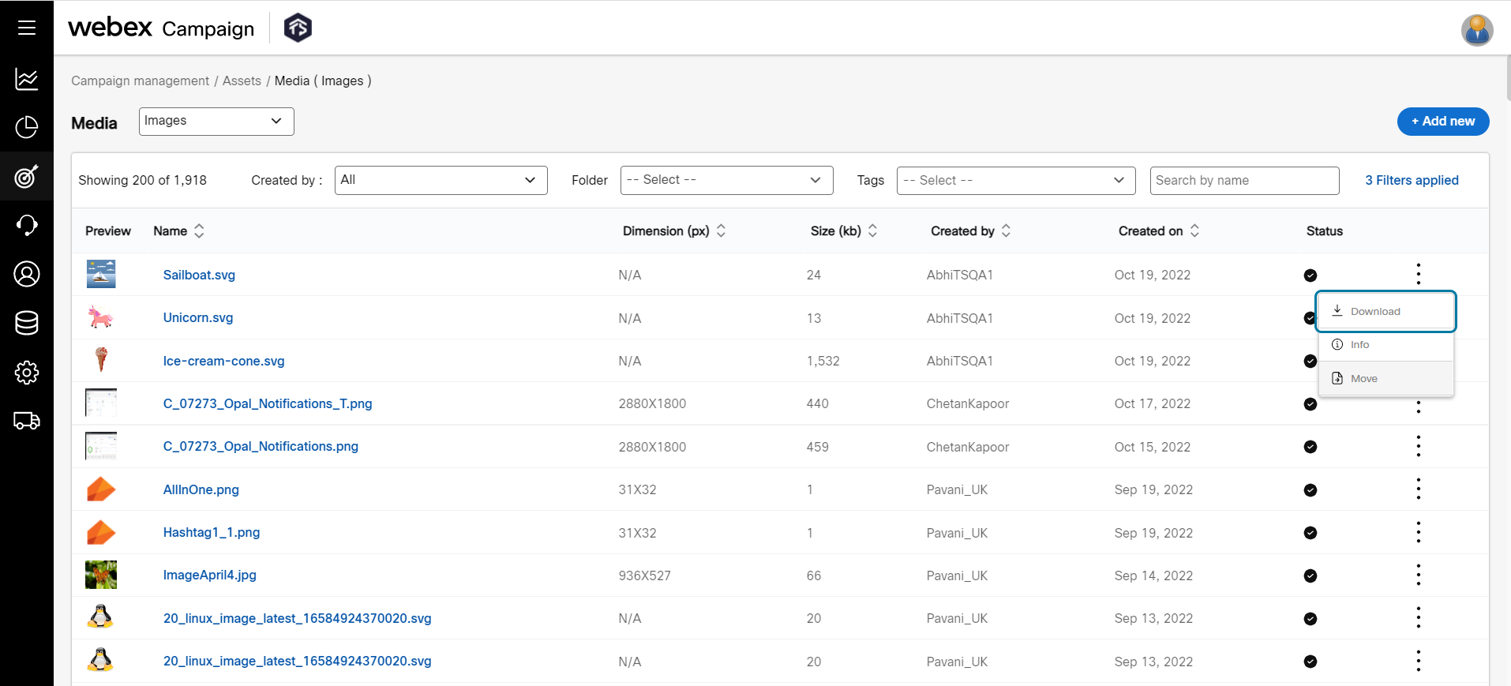Open the delivery truck sidebar icon

tap(27, 421)
